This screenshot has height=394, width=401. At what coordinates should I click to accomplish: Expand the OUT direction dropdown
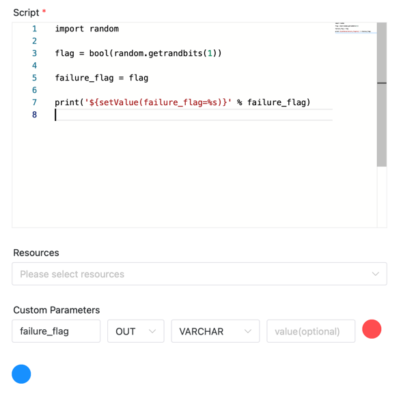135,331
